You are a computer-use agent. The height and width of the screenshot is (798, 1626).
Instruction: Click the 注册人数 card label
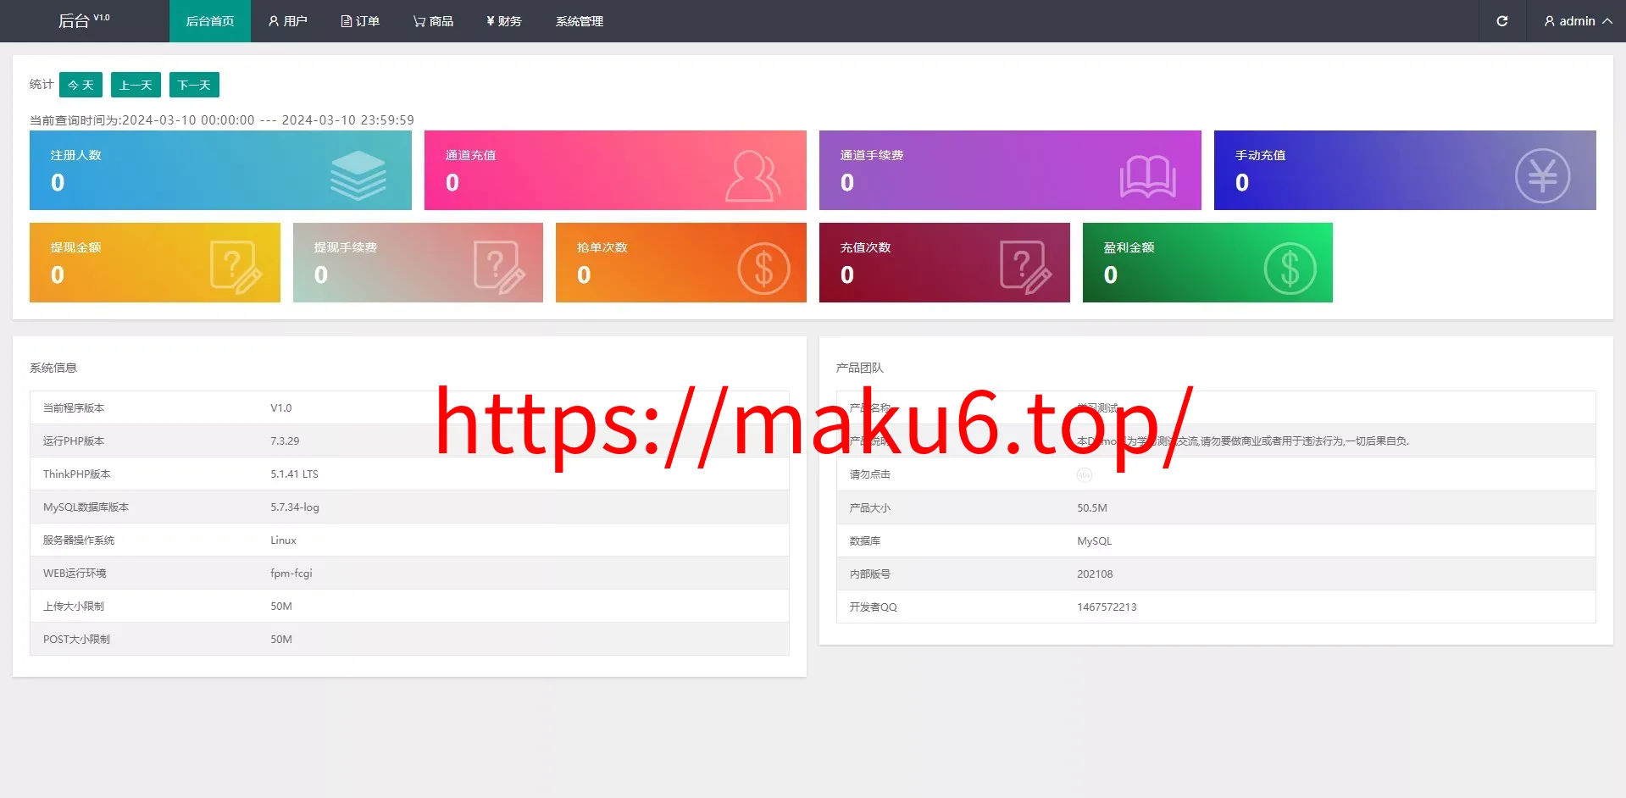coord(75,155)
